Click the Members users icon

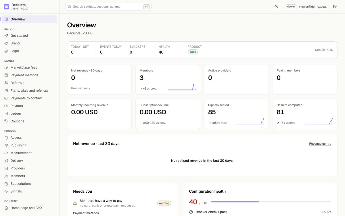[x=6, y=176]
